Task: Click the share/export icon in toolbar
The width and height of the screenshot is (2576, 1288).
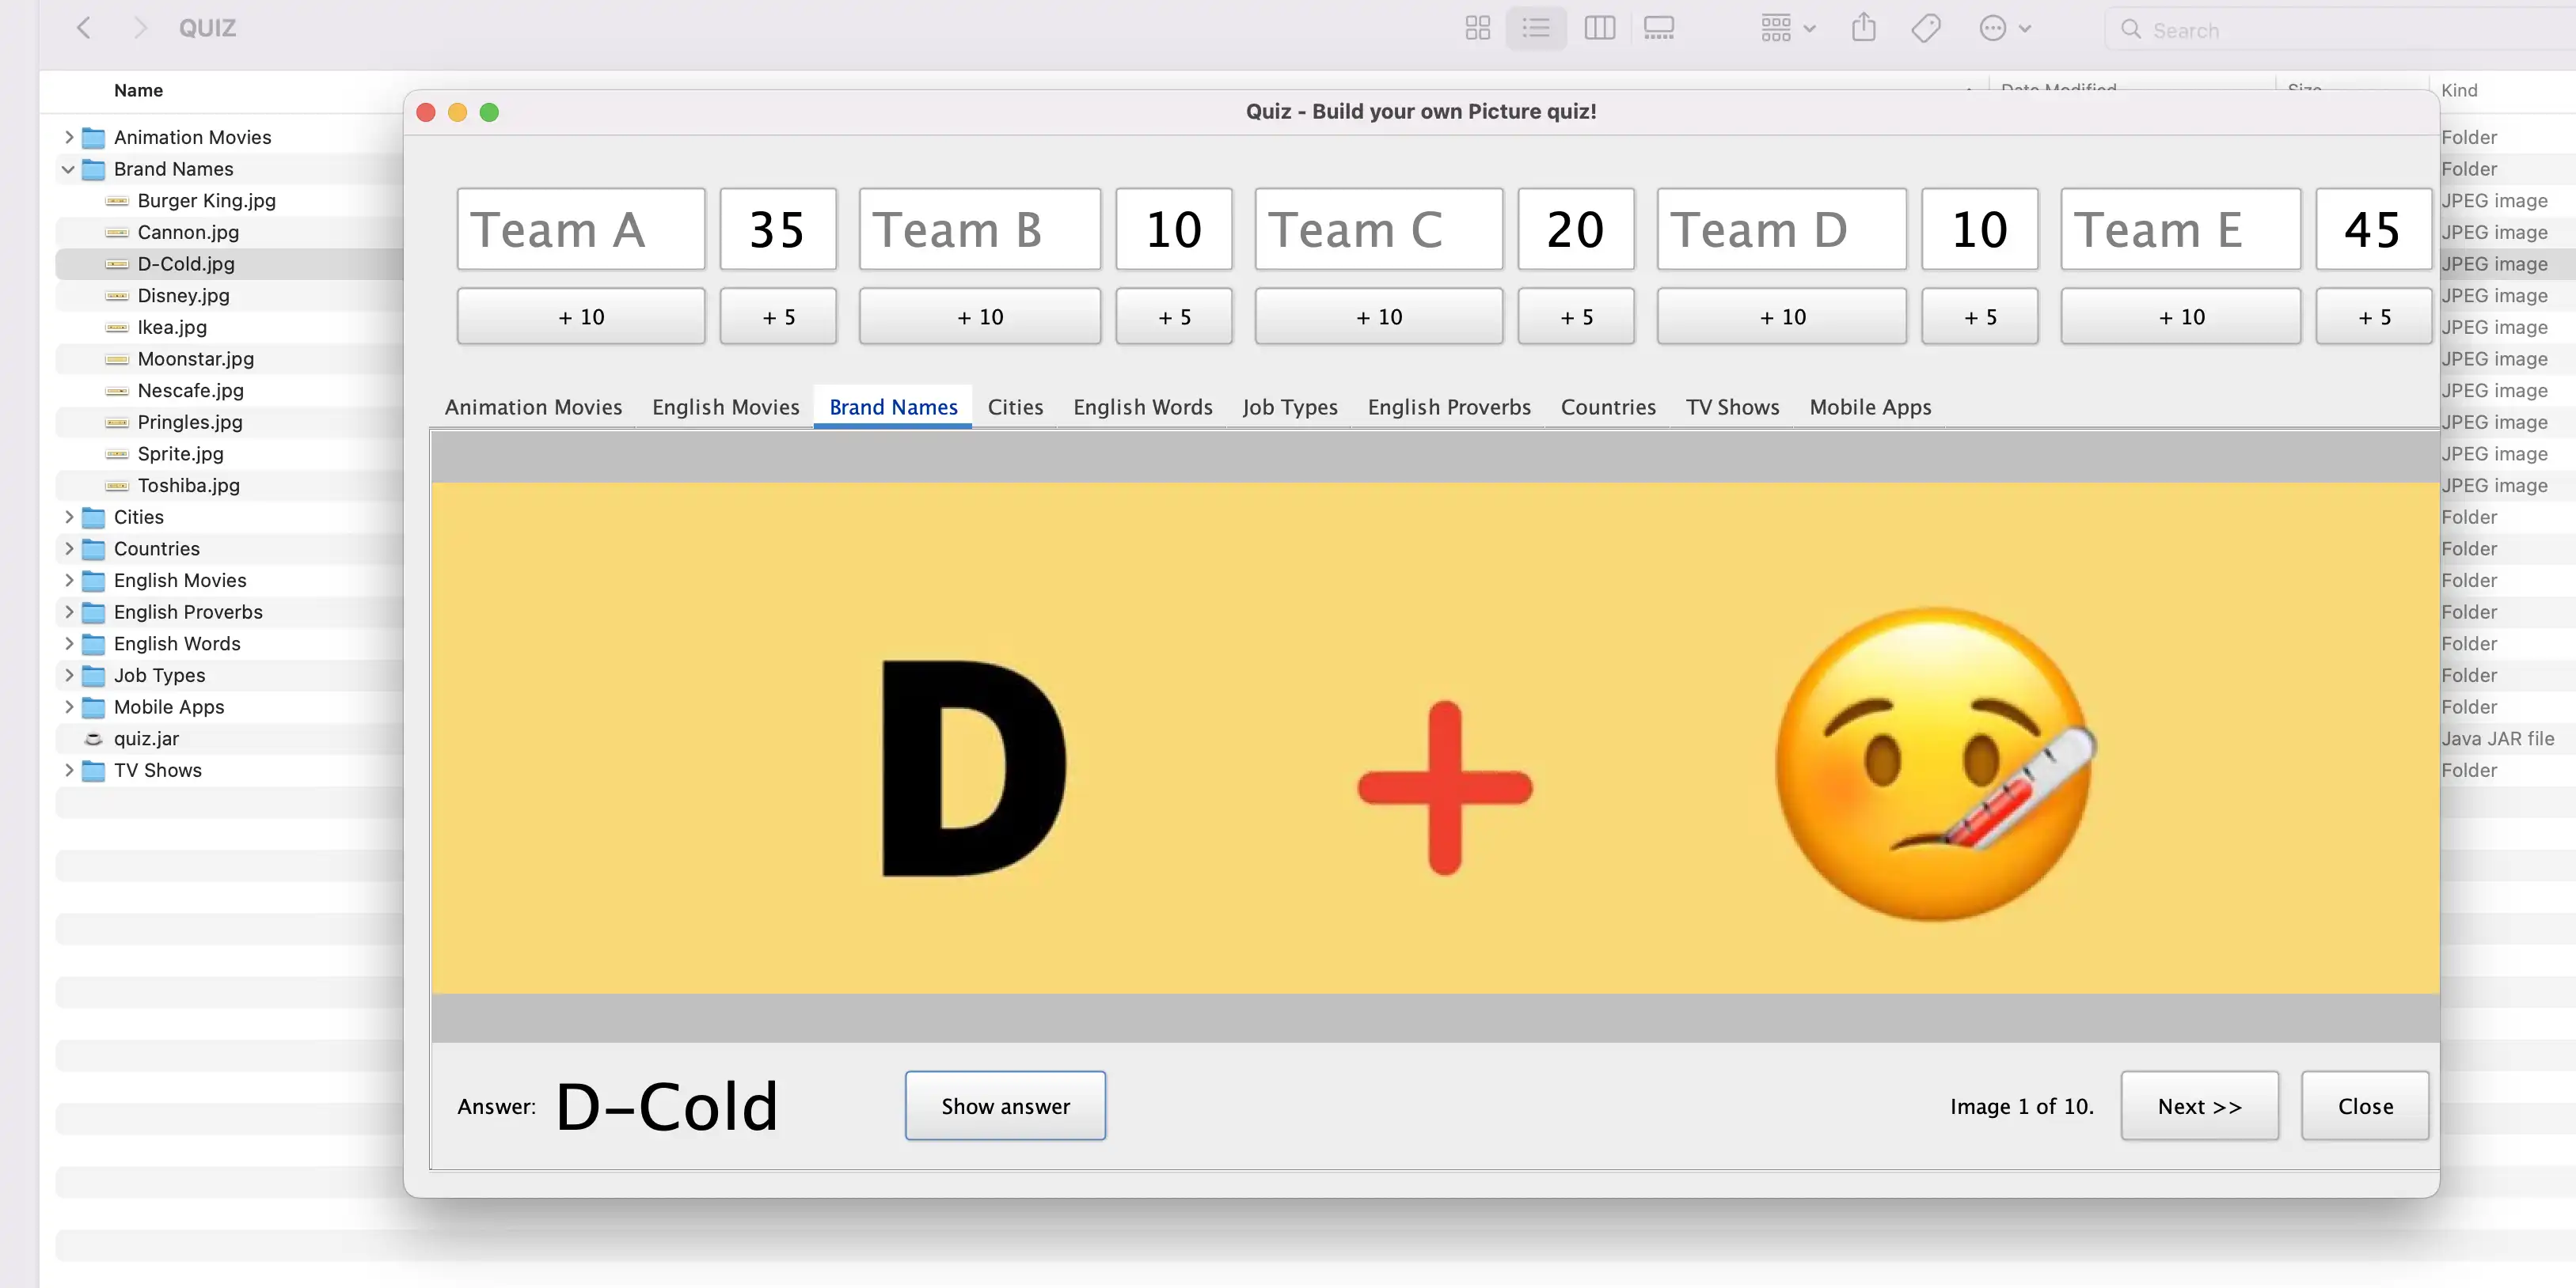Action: (1866, 28)
